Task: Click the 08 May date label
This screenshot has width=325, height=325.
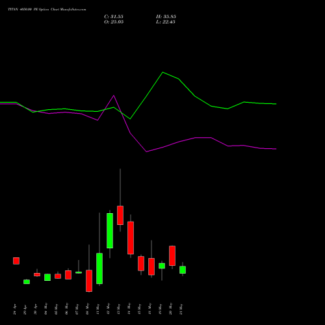Action: (x=87, y=309)
